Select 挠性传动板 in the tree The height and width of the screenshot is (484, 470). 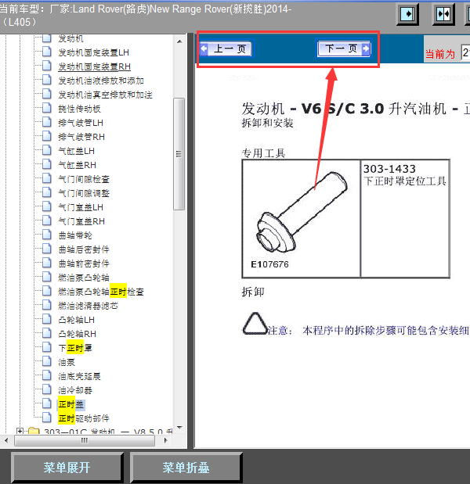coord(79,109)
